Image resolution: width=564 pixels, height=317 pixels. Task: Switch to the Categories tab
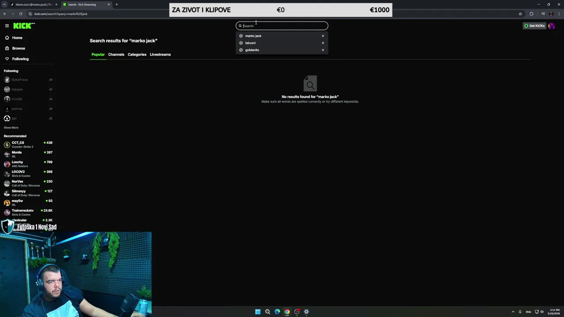pos(137,55)
